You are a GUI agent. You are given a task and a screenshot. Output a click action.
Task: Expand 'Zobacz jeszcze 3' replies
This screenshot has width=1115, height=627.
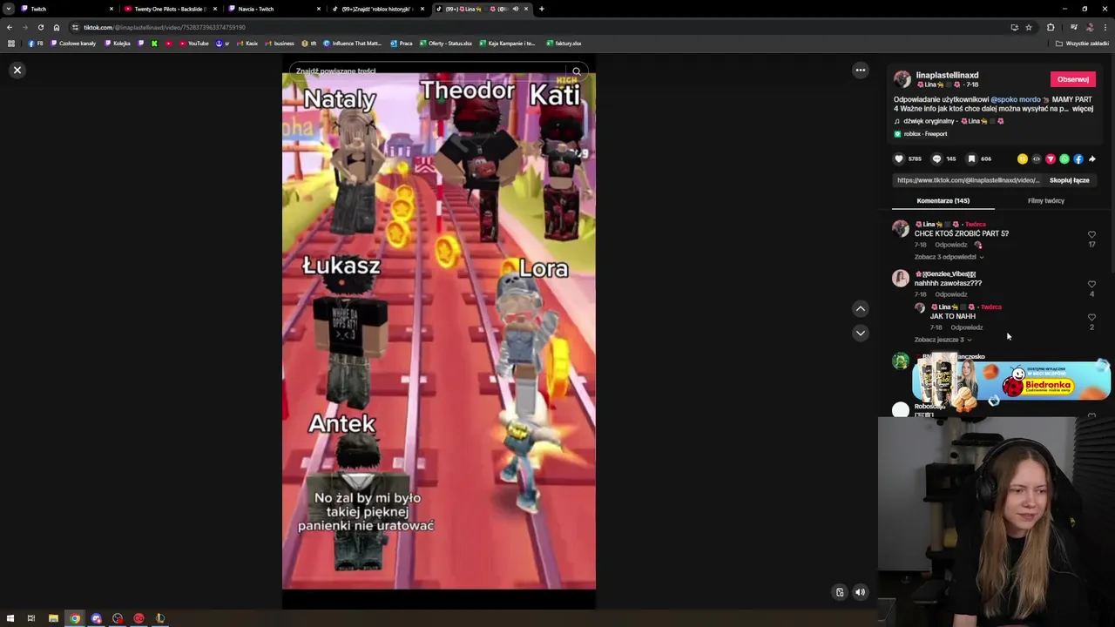(x=943, y=340)
